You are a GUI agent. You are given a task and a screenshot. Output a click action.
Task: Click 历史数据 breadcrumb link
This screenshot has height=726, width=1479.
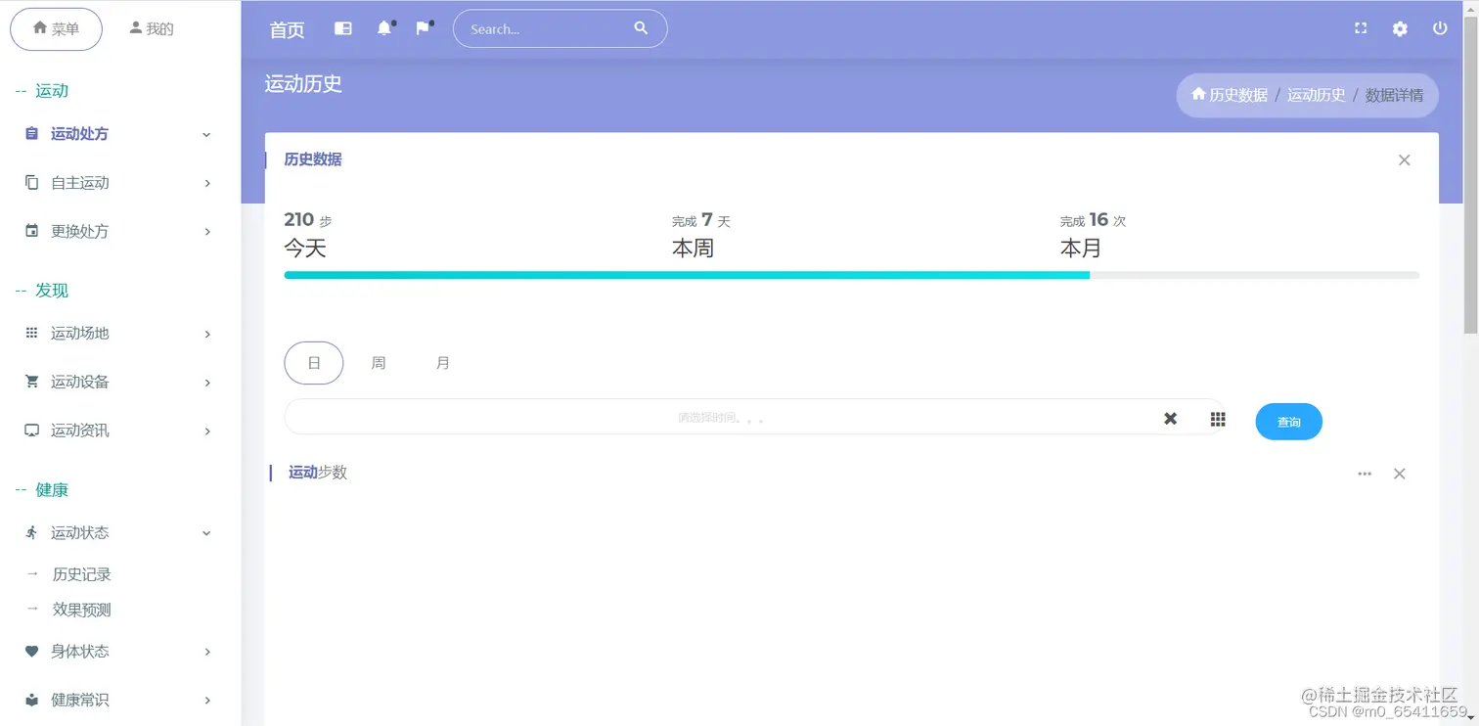(1238, 95)
